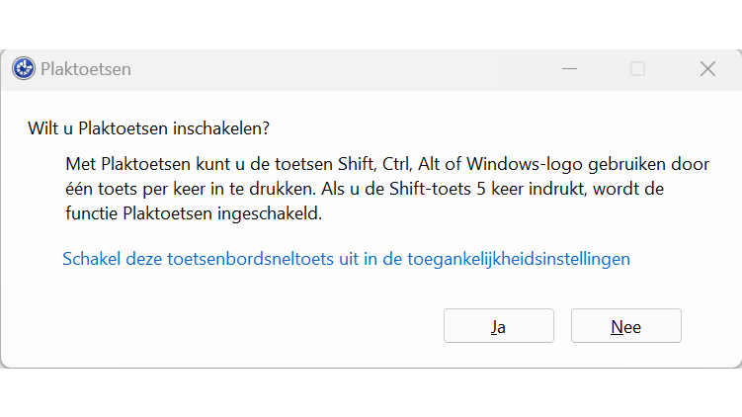The image size is (742, 417).
Task: Click the text line starting "één toets per keer"
Action: pyautogui.click(x=387, y=187)
